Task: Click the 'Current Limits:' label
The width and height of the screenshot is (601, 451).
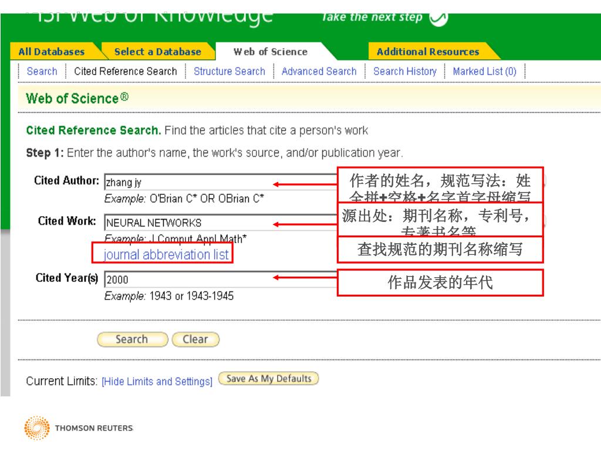Action: tap(62, 381)
